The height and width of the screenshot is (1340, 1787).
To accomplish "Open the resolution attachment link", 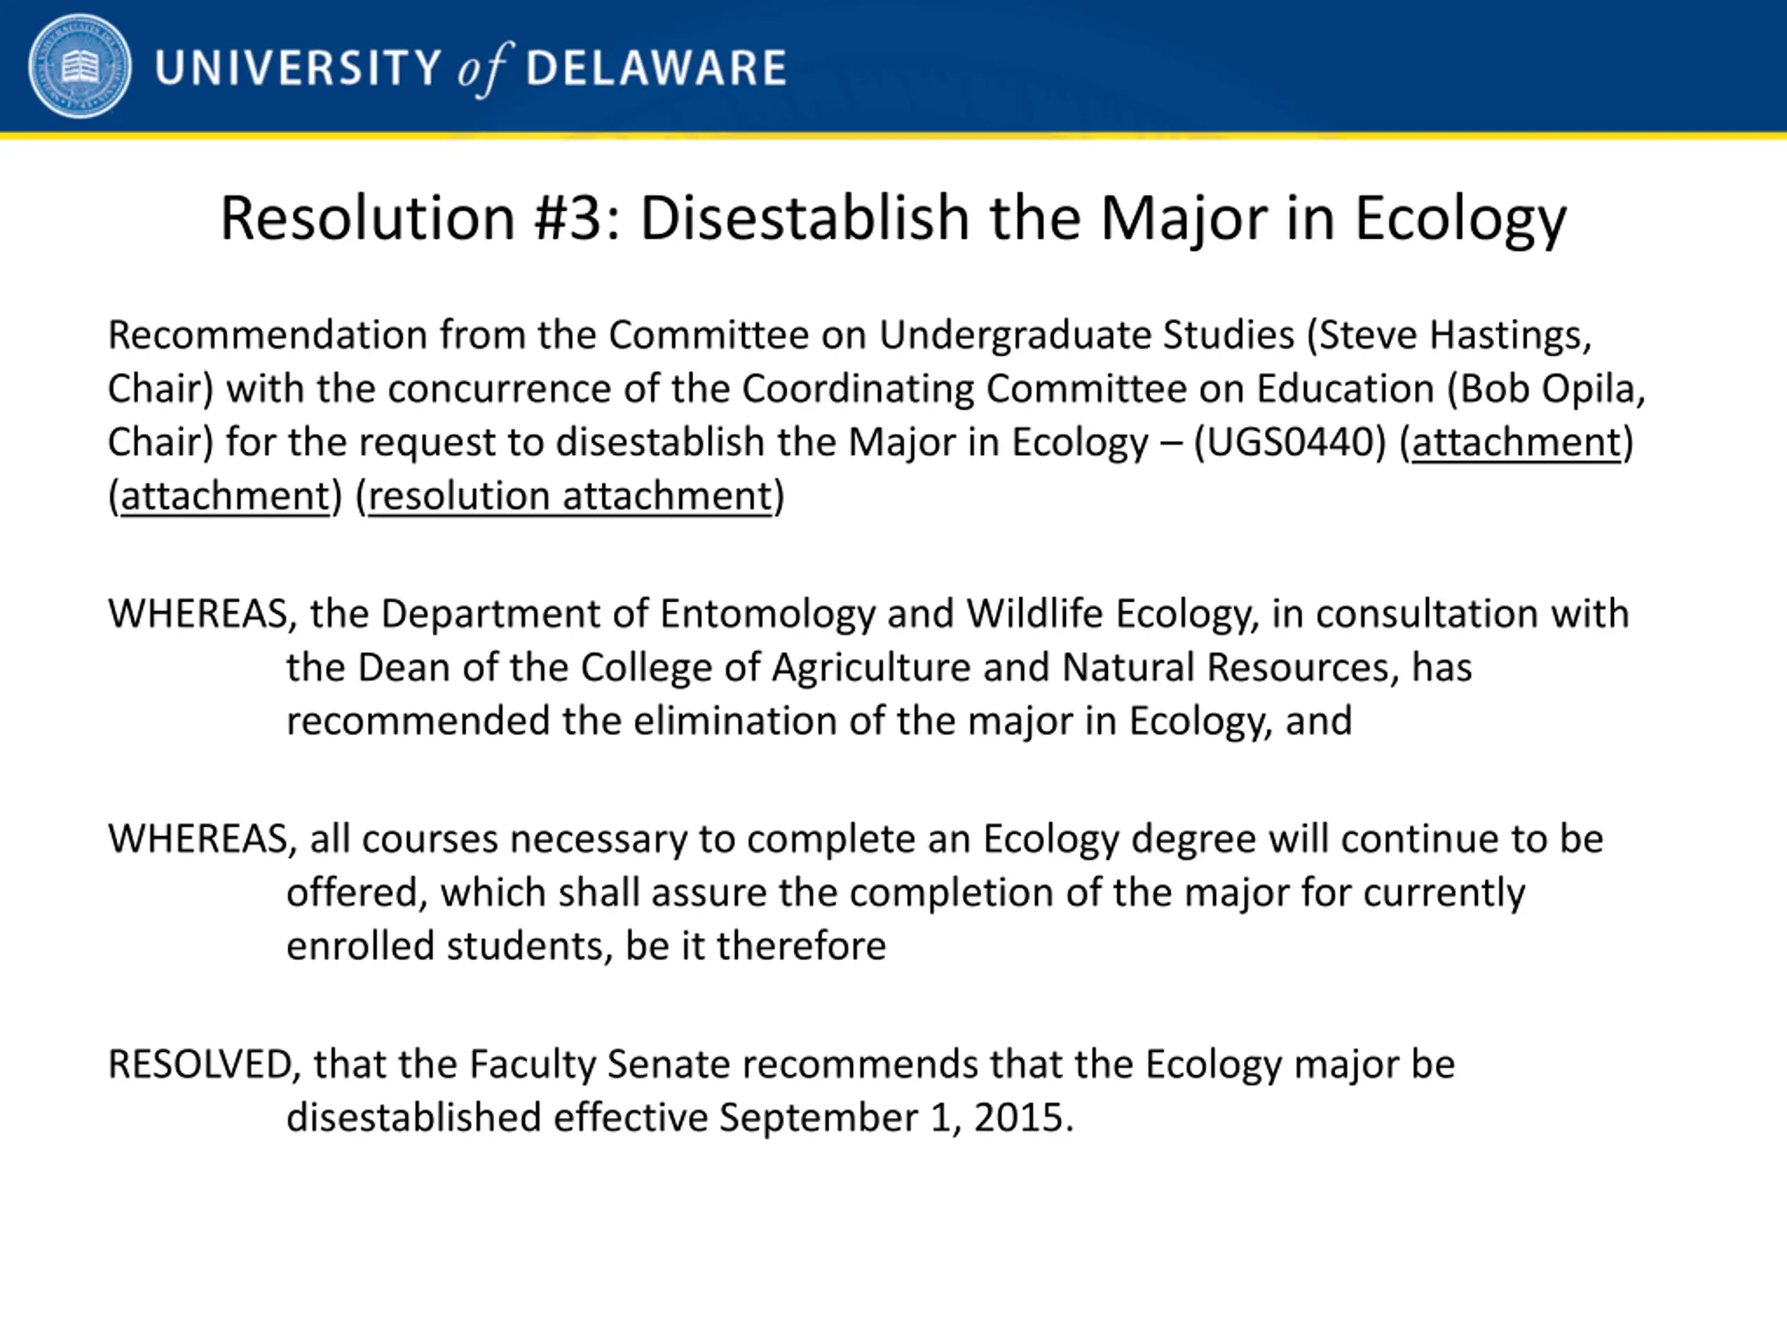I will [570, 496].
